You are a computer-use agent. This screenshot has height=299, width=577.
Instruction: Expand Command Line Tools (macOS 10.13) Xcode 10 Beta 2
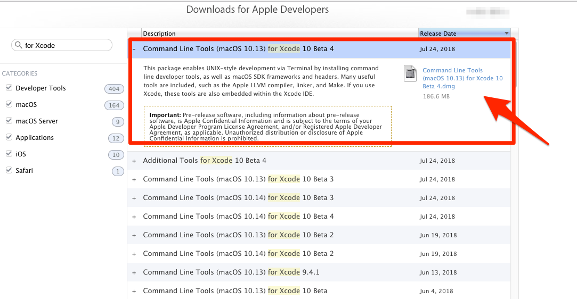pos(134,236)
